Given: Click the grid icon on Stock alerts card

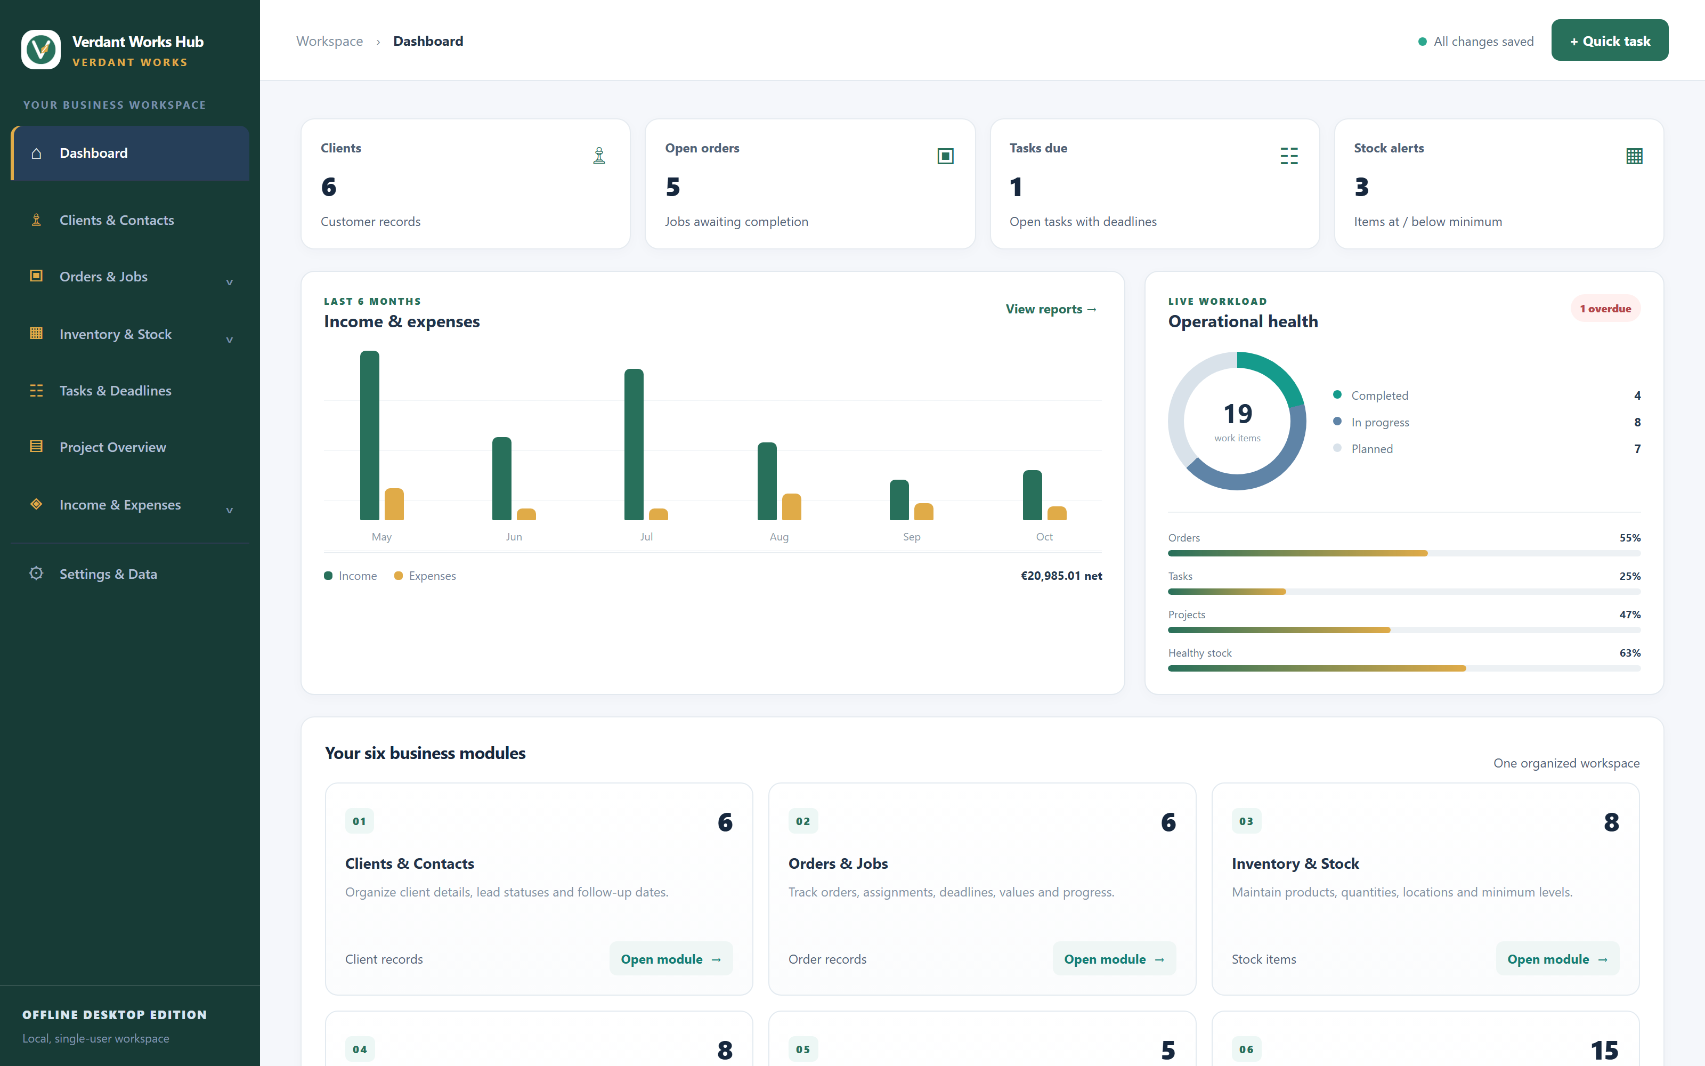Looking at the screenshot, I should (x=1635, y=156).
